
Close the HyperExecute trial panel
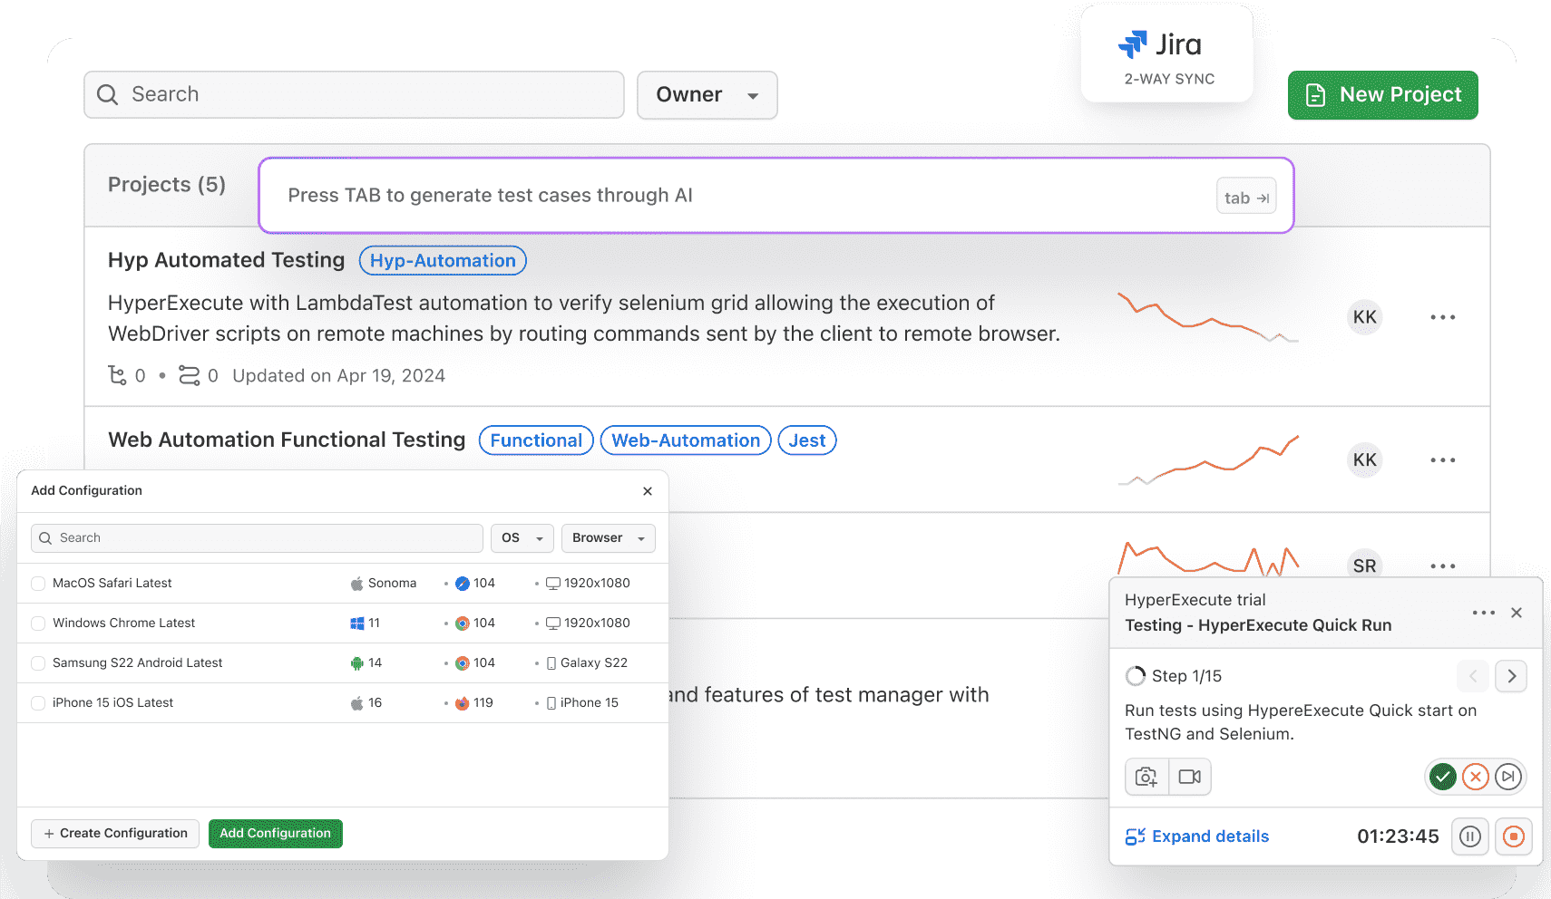1516,613
